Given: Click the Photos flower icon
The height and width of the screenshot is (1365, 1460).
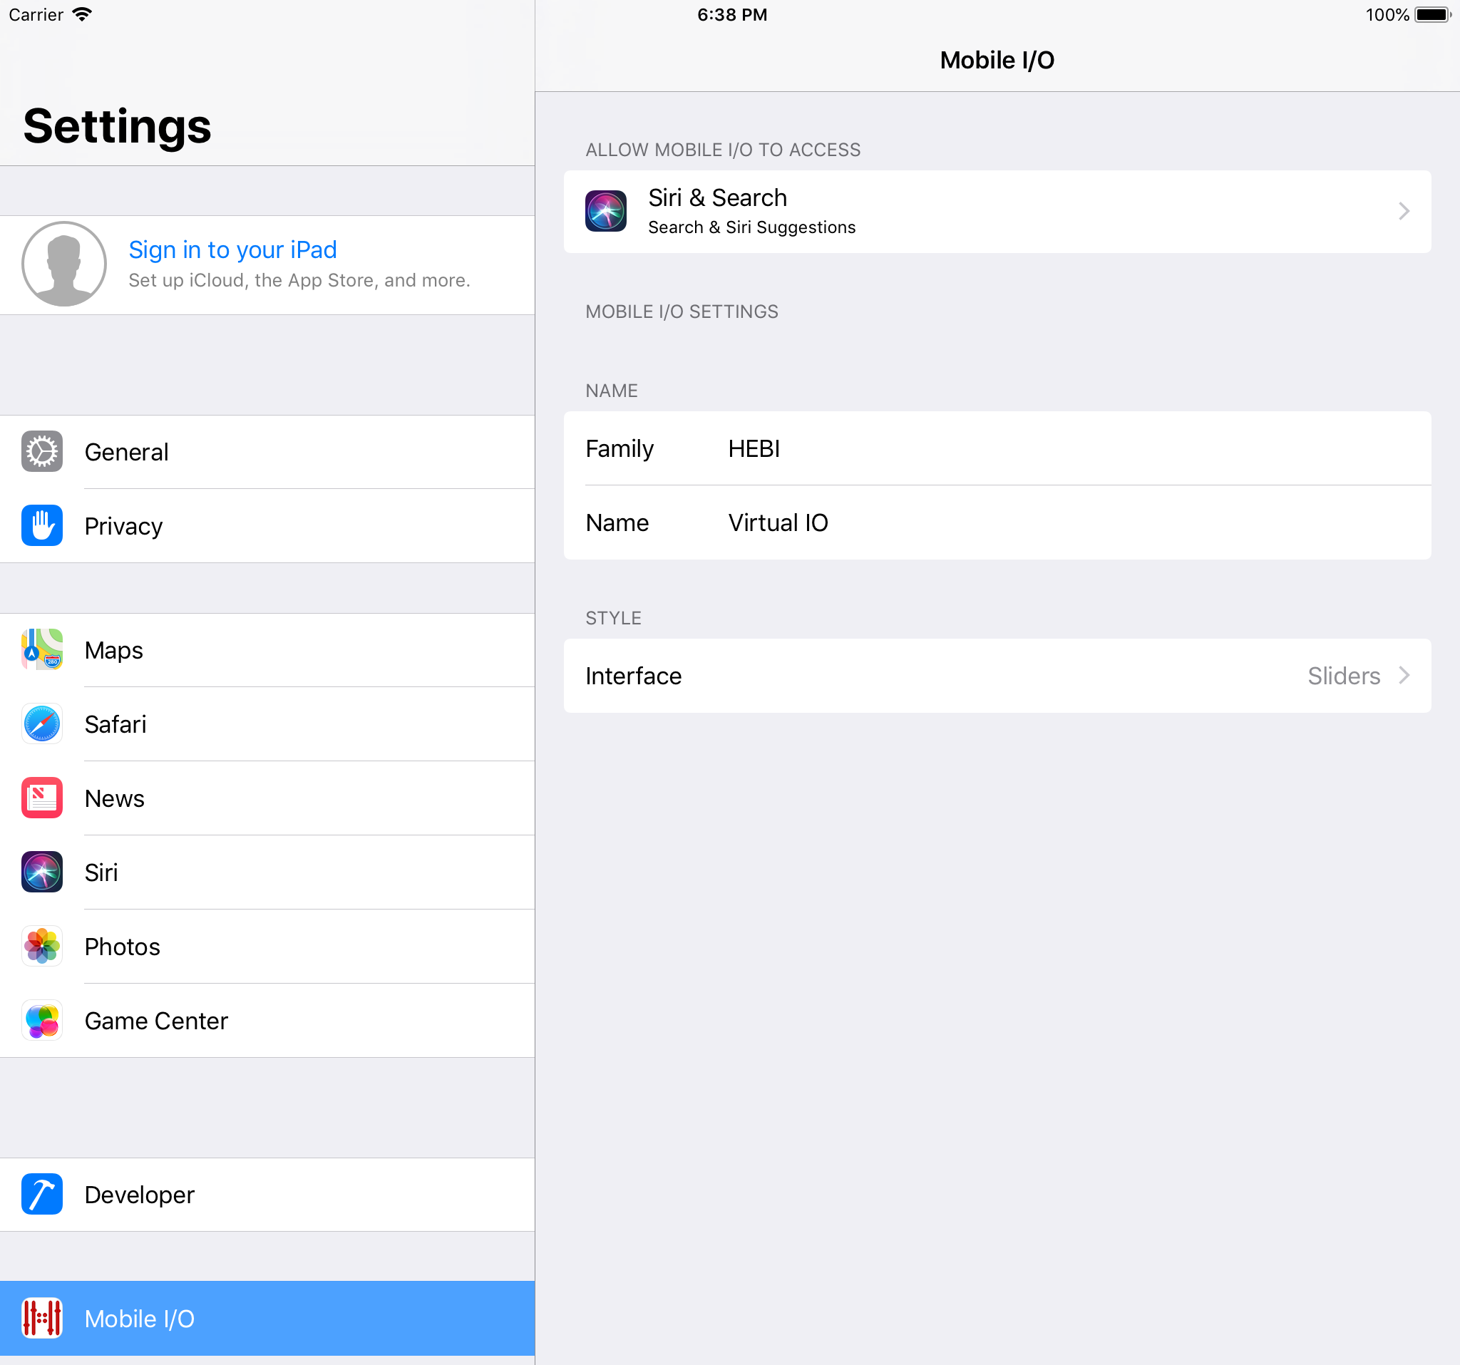Looking at the screenshot, I should (x=42, y=947).
